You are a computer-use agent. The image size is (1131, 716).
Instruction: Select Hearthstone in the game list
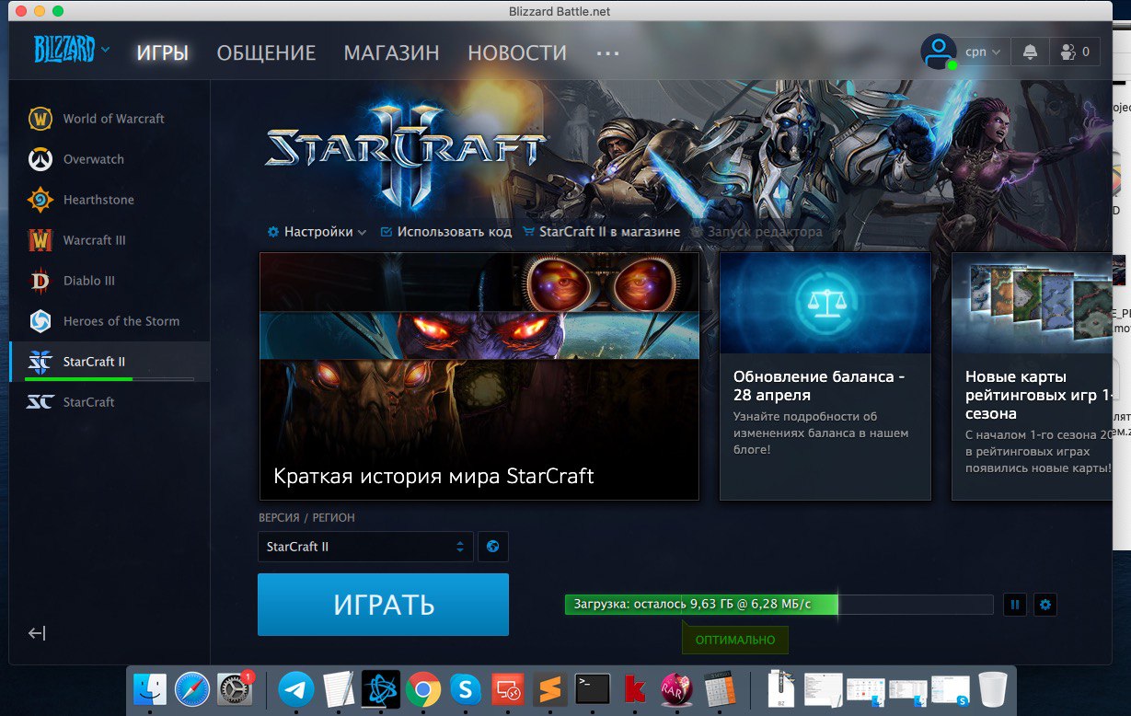[110, 200]
